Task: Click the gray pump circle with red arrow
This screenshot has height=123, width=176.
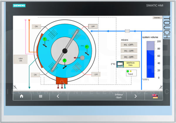Action: click(x=82, y=58)
